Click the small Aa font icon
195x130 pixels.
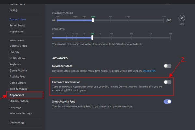pyautogui.click(x=54, y=20)
